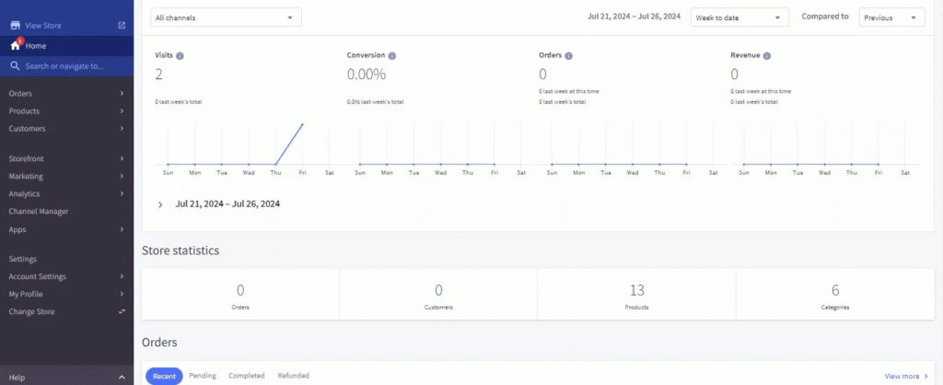This screenshot has width=943, height=385.
Task: Open the Channel Manager menu item
Action: click(39, 212)
